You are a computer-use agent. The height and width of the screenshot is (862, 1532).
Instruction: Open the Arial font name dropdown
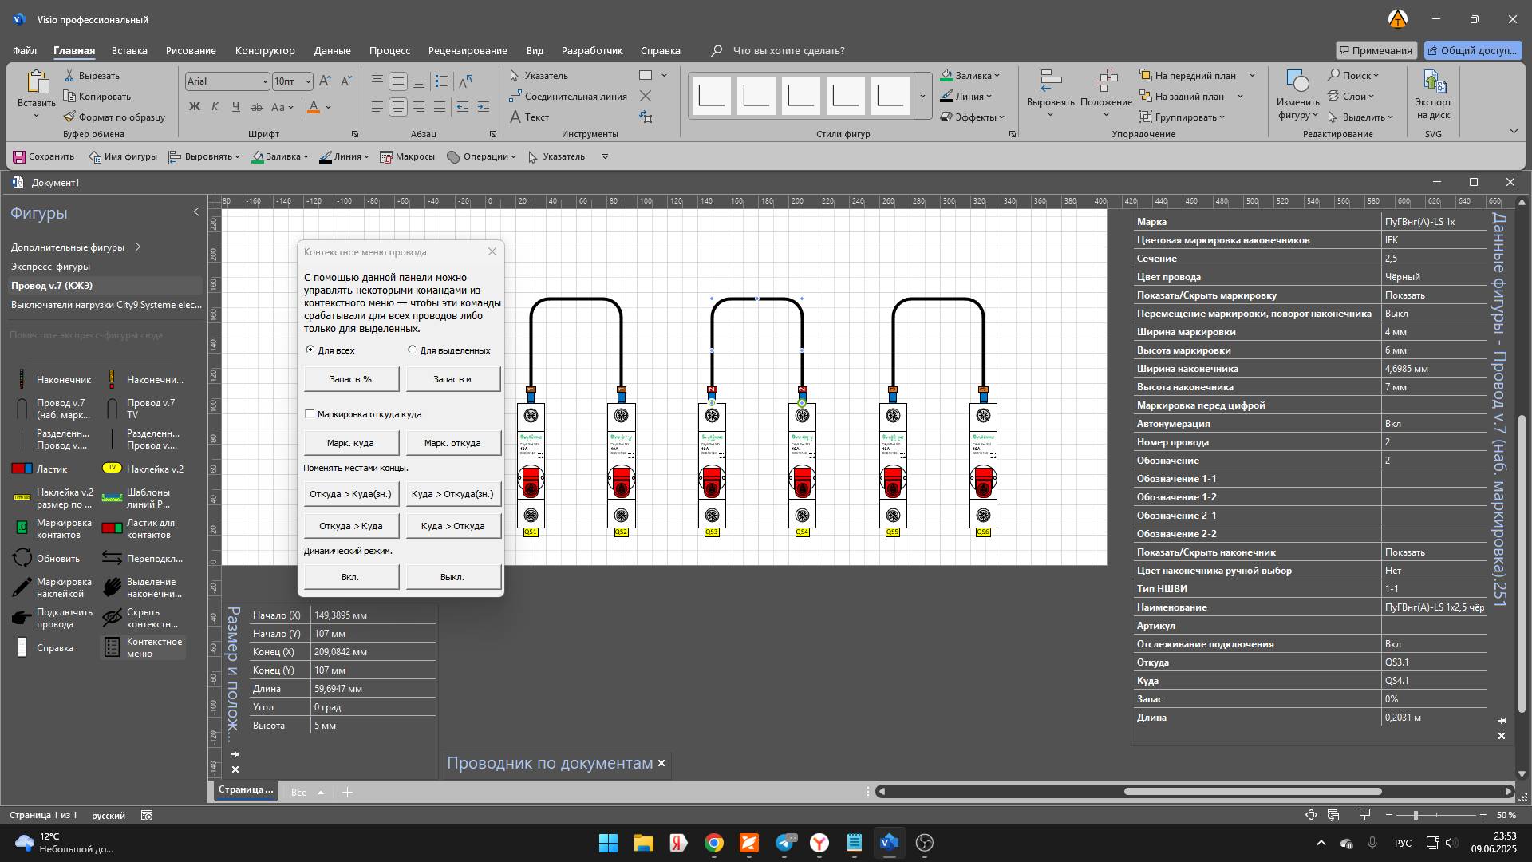click(x=265, y=81)
